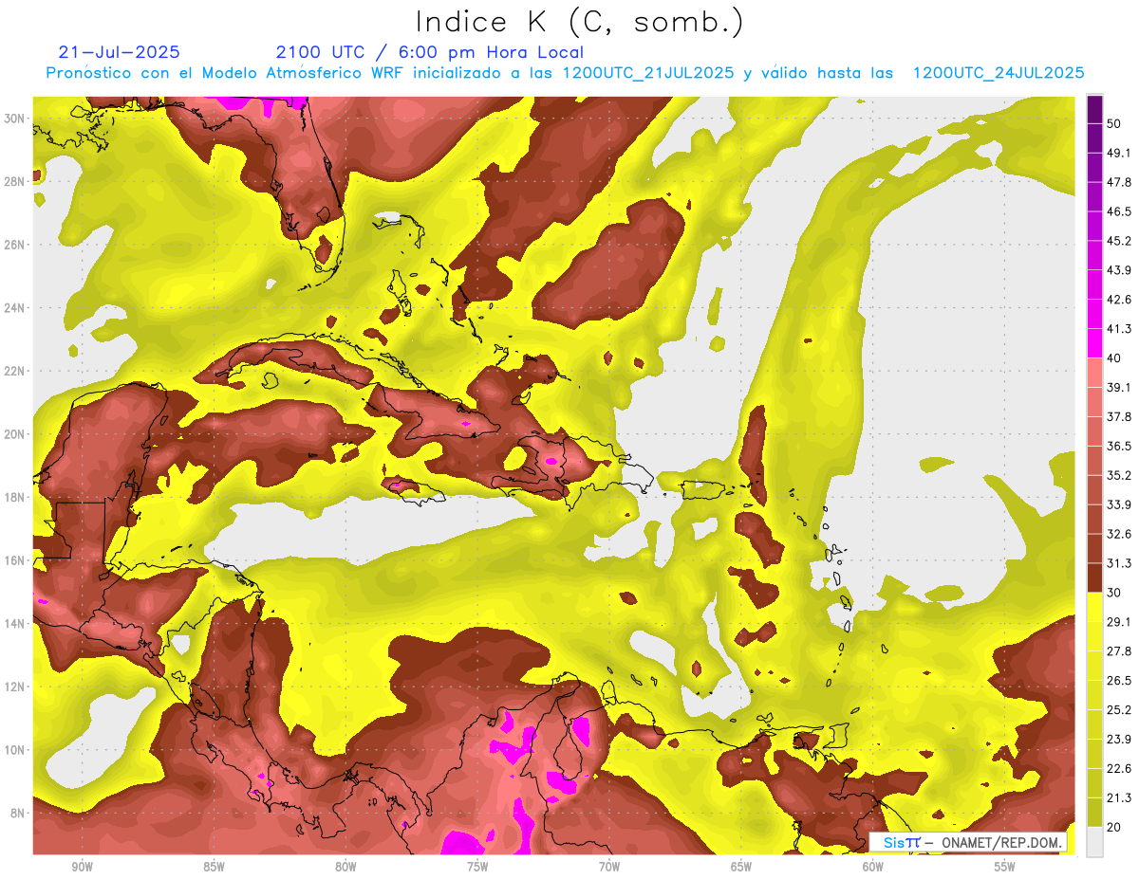Click the '46.5' colorbar value
Viewport: 1139px width, 879px height.
pos(1119,212)
